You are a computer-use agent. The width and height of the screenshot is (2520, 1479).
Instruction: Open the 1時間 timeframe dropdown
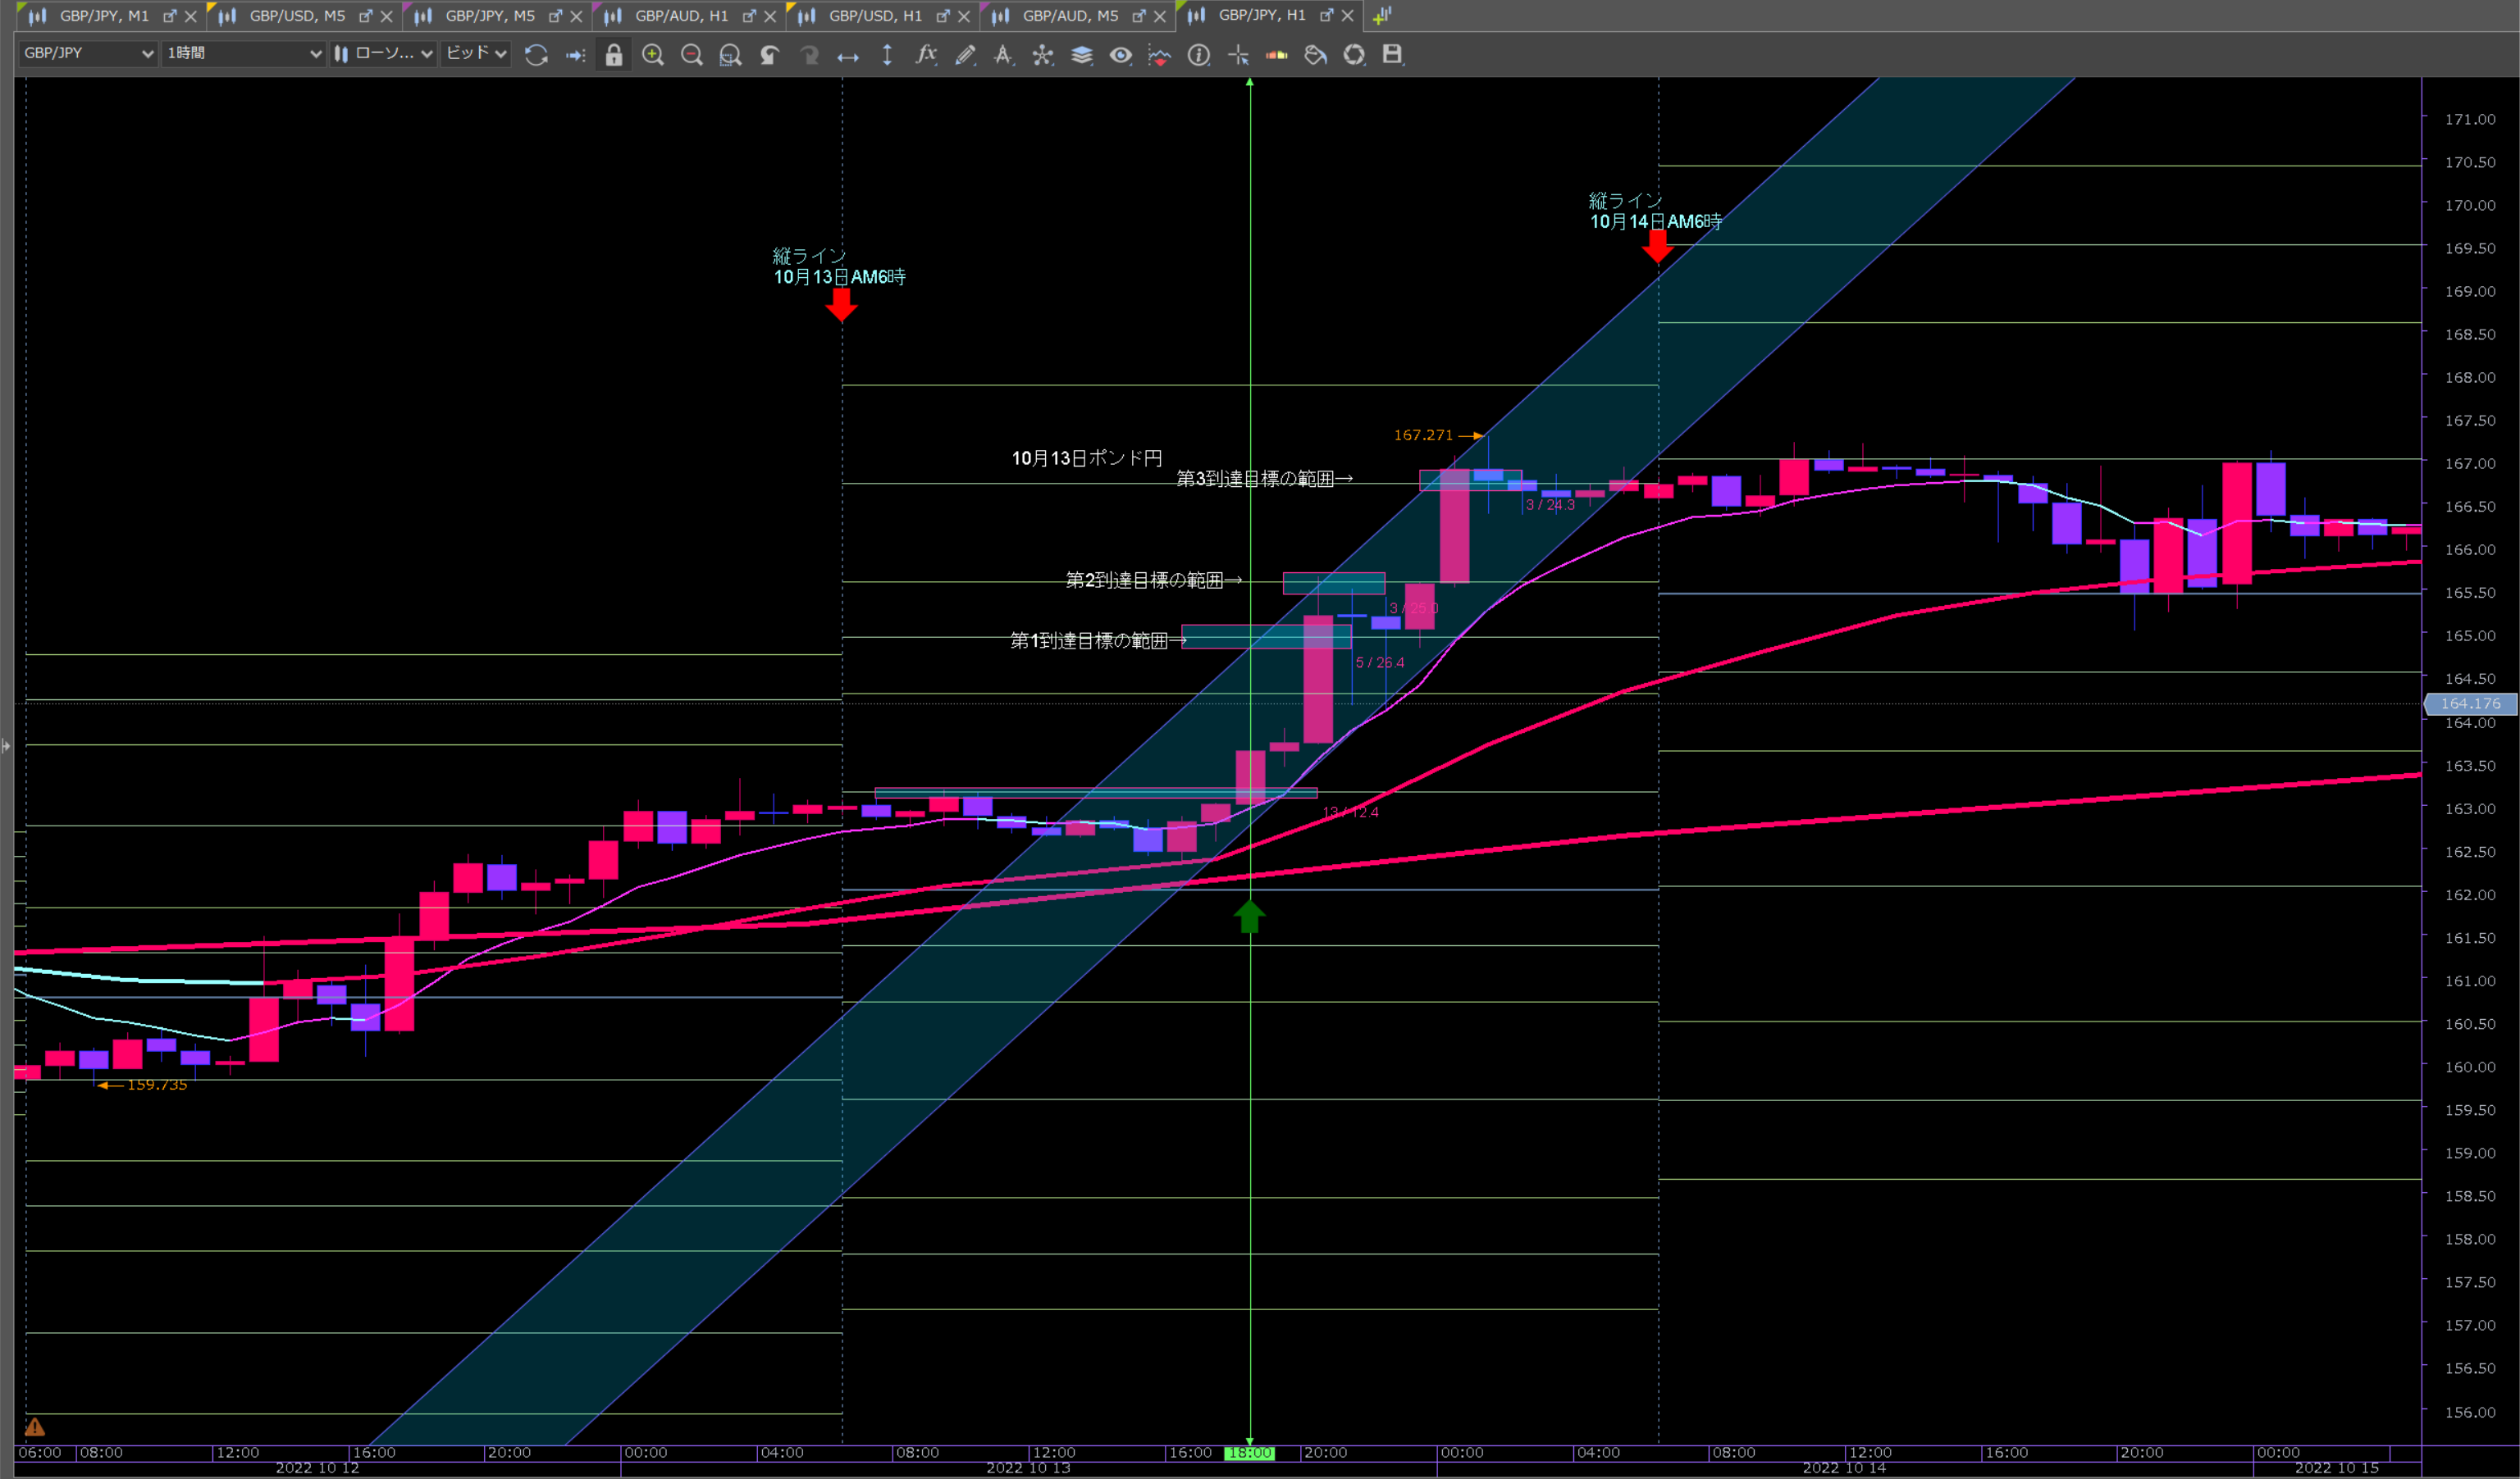point(244,53)
